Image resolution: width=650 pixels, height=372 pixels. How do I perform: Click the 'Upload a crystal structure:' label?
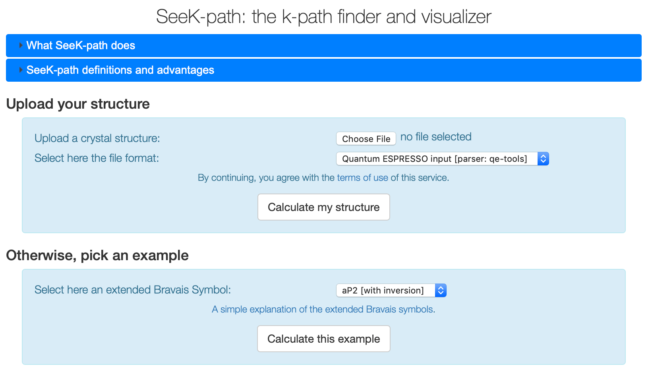[97, 138]
